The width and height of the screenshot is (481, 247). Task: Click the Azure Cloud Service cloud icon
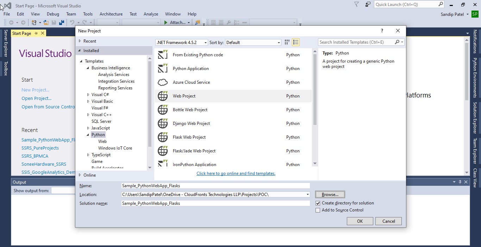[163, 82]
